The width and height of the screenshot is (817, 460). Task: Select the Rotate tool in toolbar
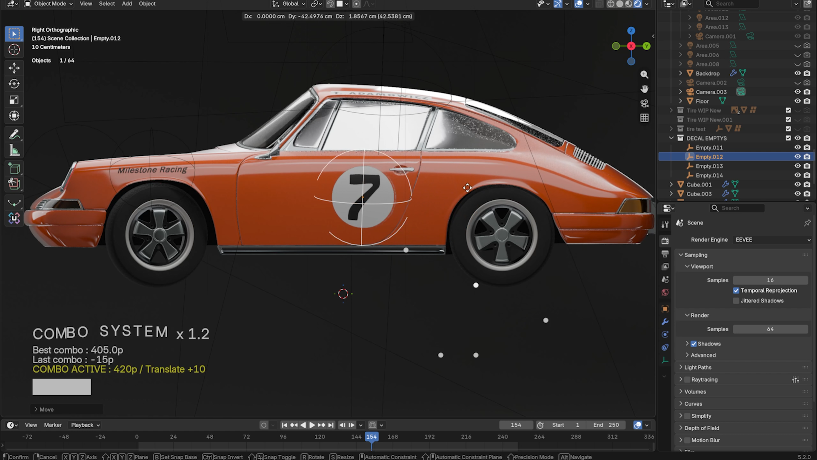[14, 84]
